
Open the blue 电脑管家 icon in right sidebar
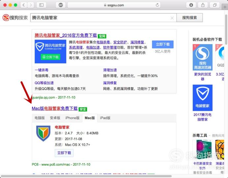pos(202,98)
